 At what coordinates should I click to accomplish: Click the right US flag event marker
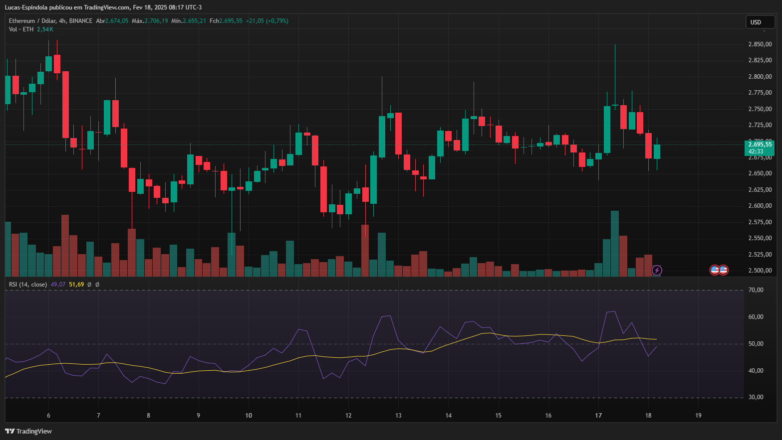click(724, 270)
